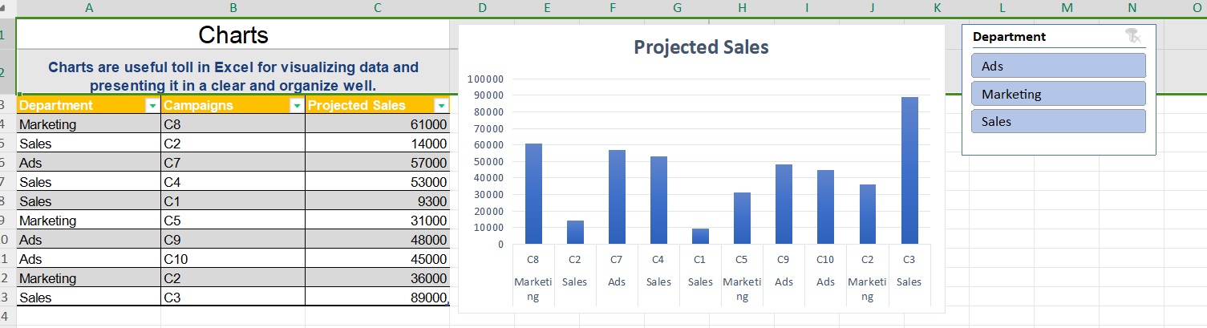This screenshot has height=328, width=1207.
Task: Clear the Department slicer filter
Action: point(1132,36)
